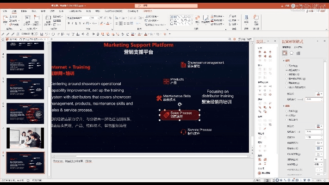Select No line radio option
Image resolution: width=329 pixels, height=185 pixels.
(286, 111)
